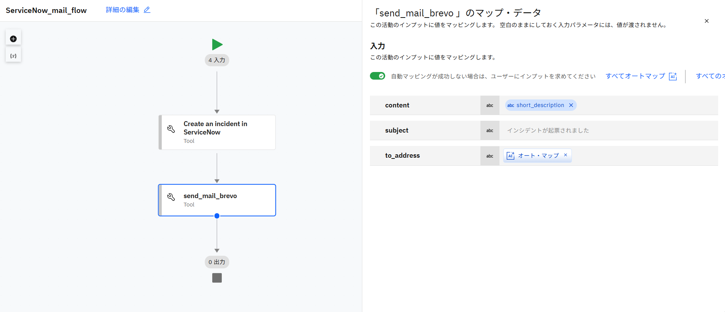Remove the short_description mapping chip
The height and width of the screenshot is (312, 725).
(571, 105)
